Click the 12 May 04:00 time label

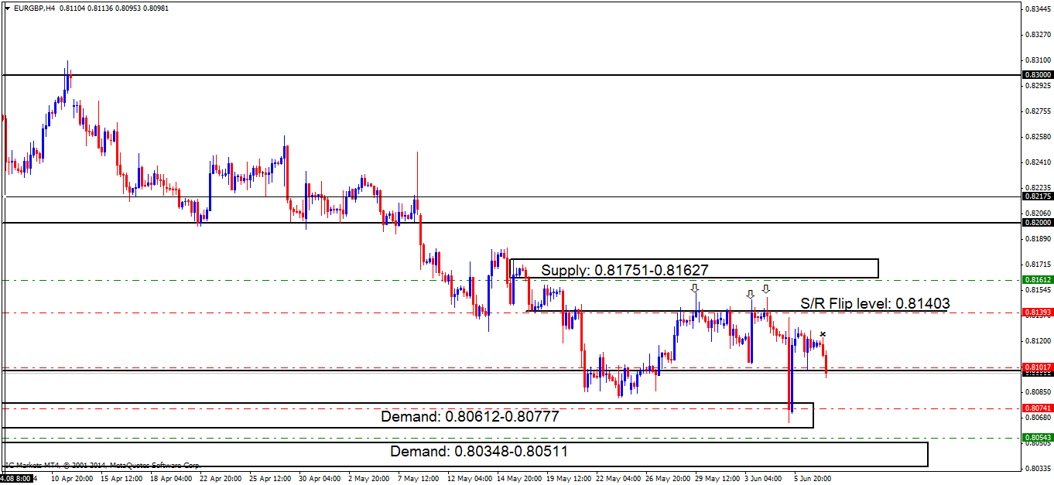point(470,479)
